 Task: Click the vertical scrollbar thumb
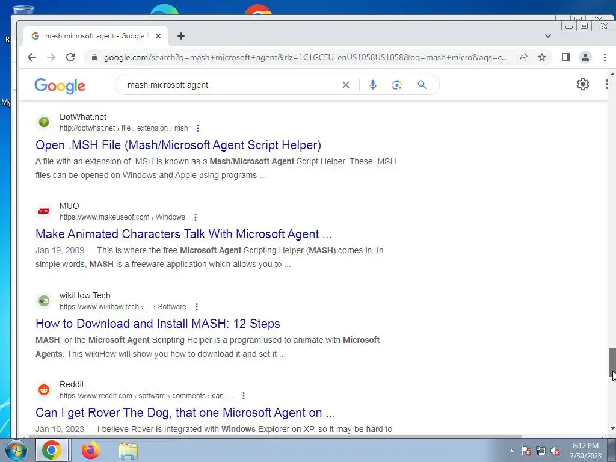point(612,362)
